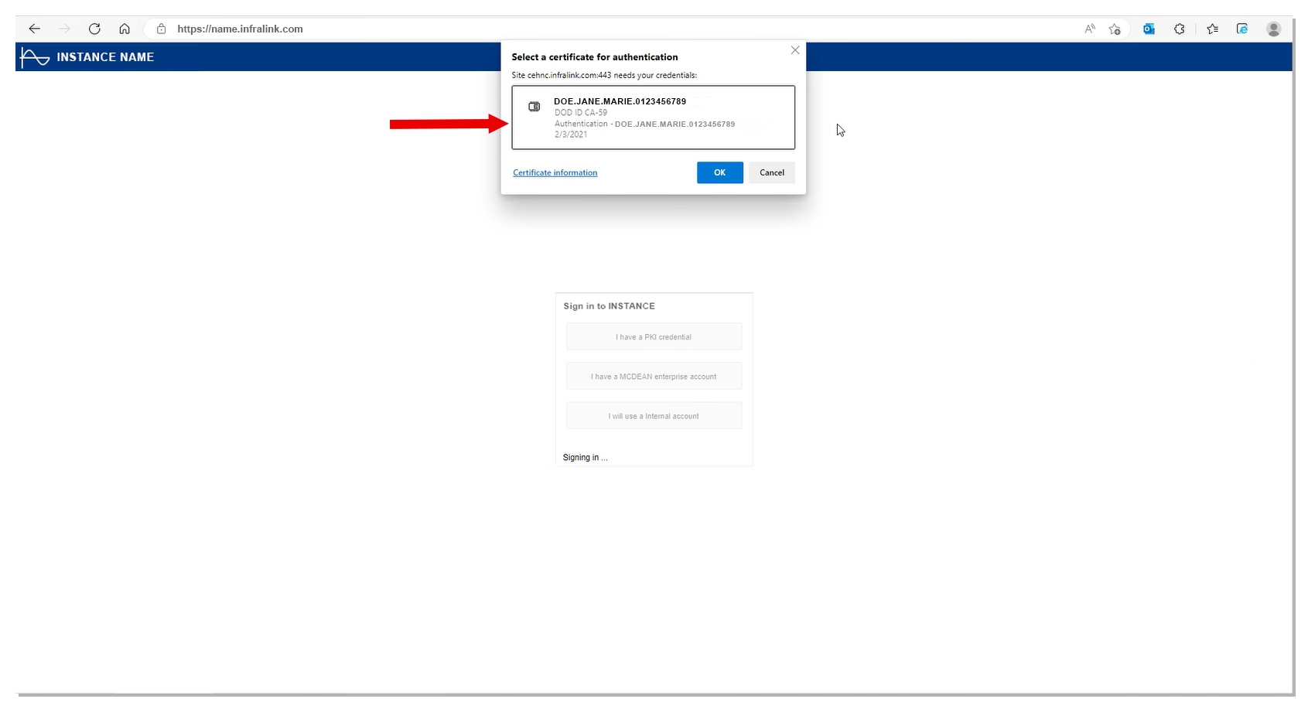Refresh the page

pos(94,29)
